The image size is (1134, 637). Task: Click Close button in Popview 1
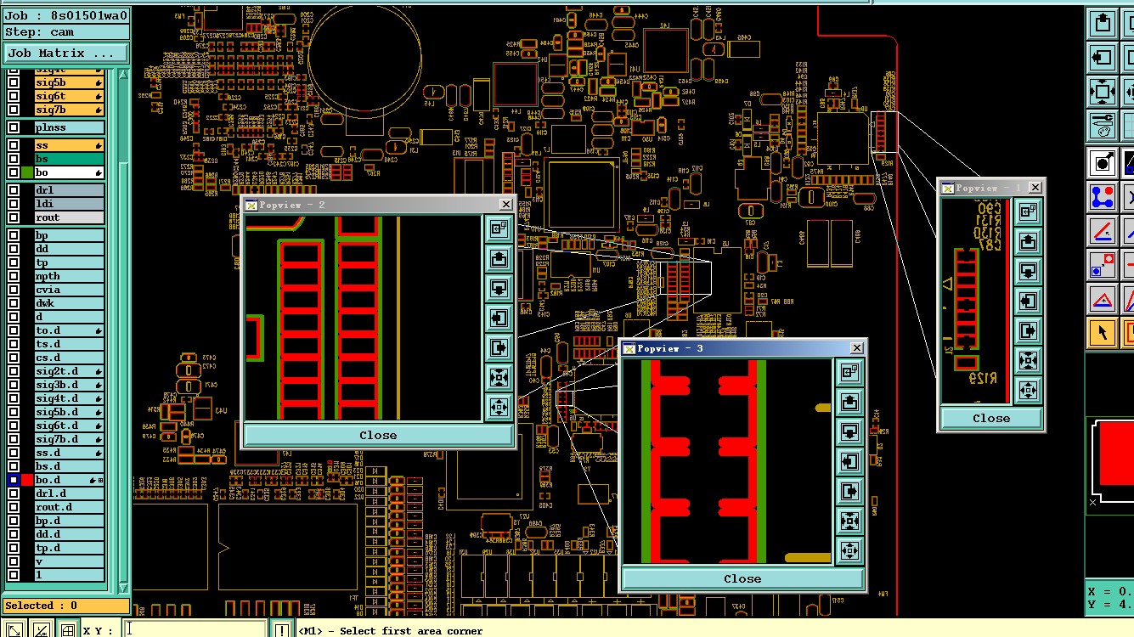pos(991,418)
